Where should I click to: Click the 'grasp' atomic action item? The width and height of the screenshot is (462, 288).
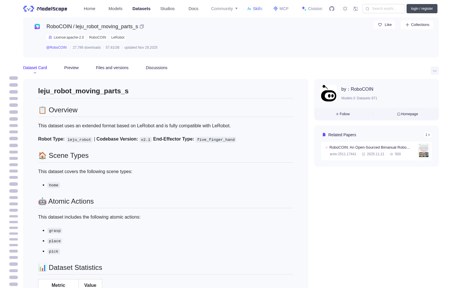[x=55, y=231]
